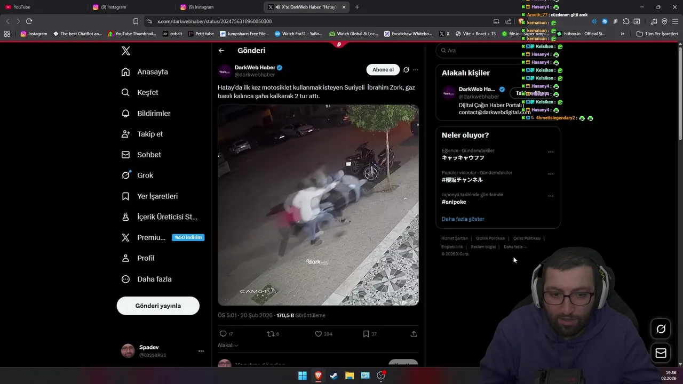The width and height of the screenshot is (683, 384).
Task: Open the Instagram bookmark
Action: (x=34, y=34)
